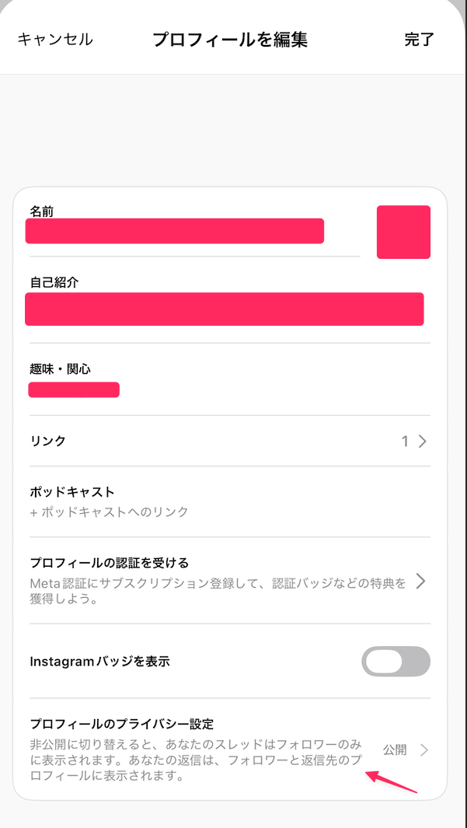Tap the 名前 field label

click(x=40, y=209)
